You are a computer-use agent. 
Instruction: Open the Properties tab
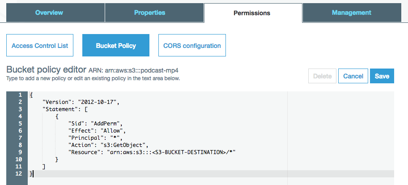click(149, 13)
